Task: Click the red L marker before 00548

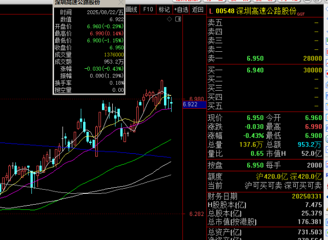Action: (x=211, y=11)
